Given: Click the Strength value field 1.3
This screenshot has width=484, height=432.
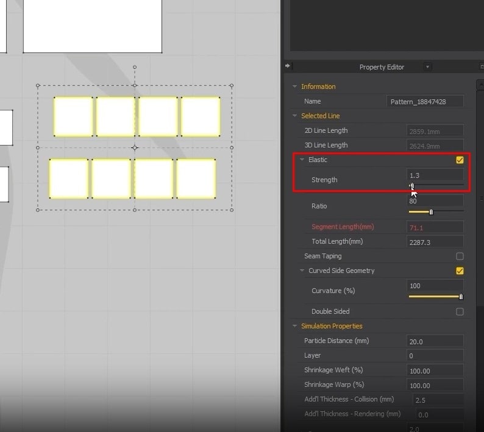Looking at the screenshot, I should coord(435,175).
